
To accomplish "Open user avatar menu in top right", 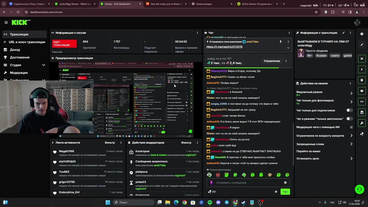I will click(x=357, y=22).
